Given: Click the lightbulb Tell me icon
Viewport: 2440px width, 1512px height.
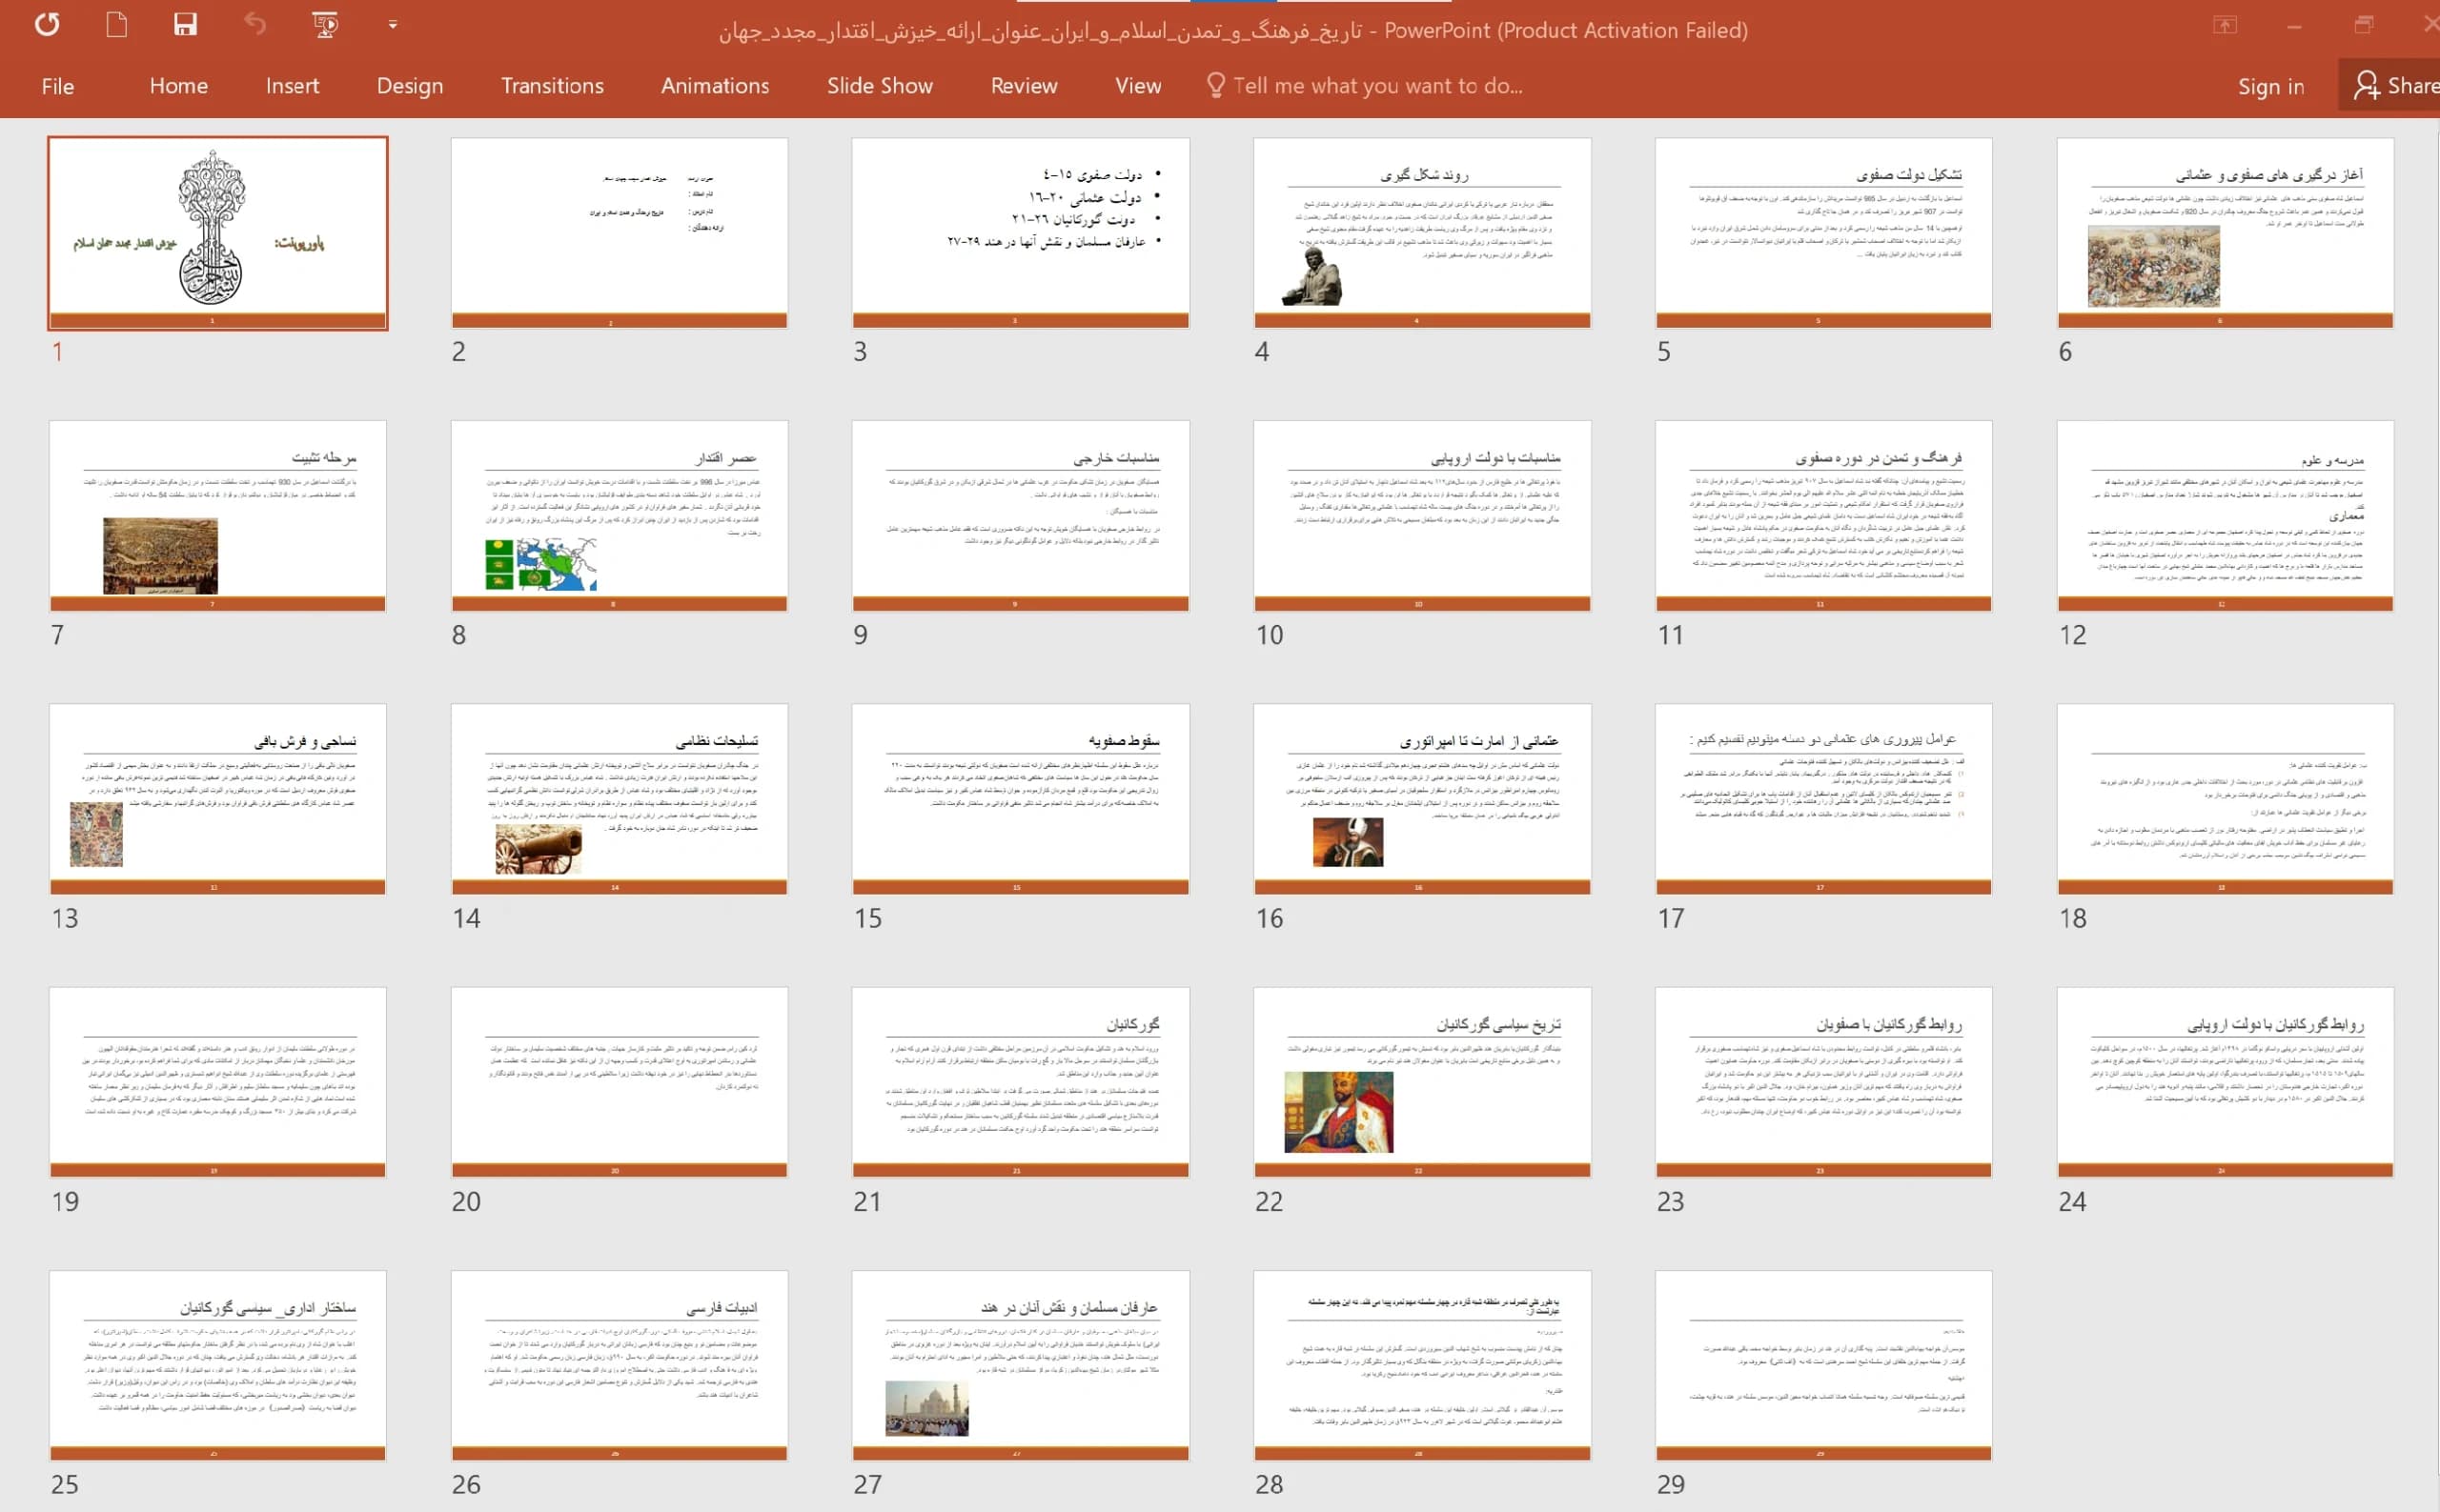Looking at the screenshot, I should click(x=1215, y=85).
